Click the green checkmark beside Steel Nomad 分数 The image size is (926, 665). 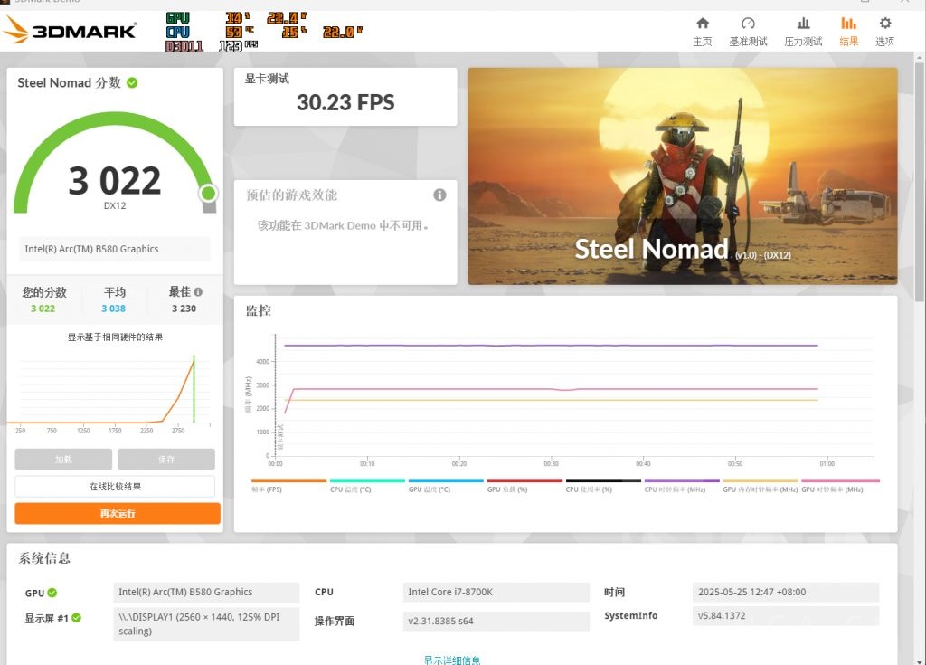click(132, 82)
